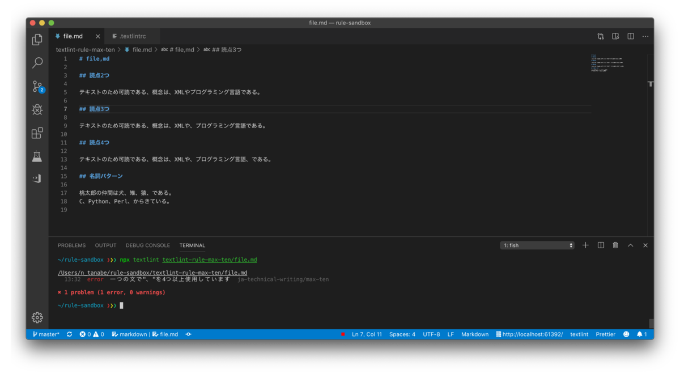680x374 pixels.
Task: Click breadcrumb symbol '# file,md'
Action: 177,50
